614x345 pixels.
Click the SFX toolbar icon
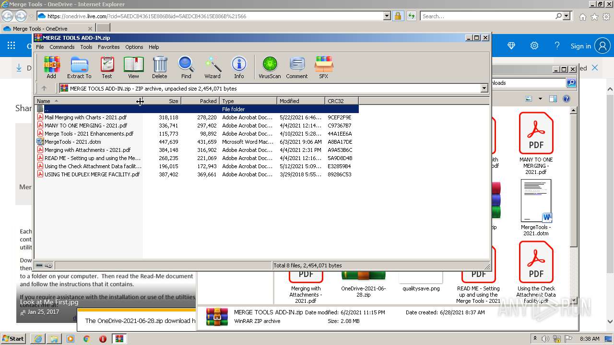click(x=324, y=67)
